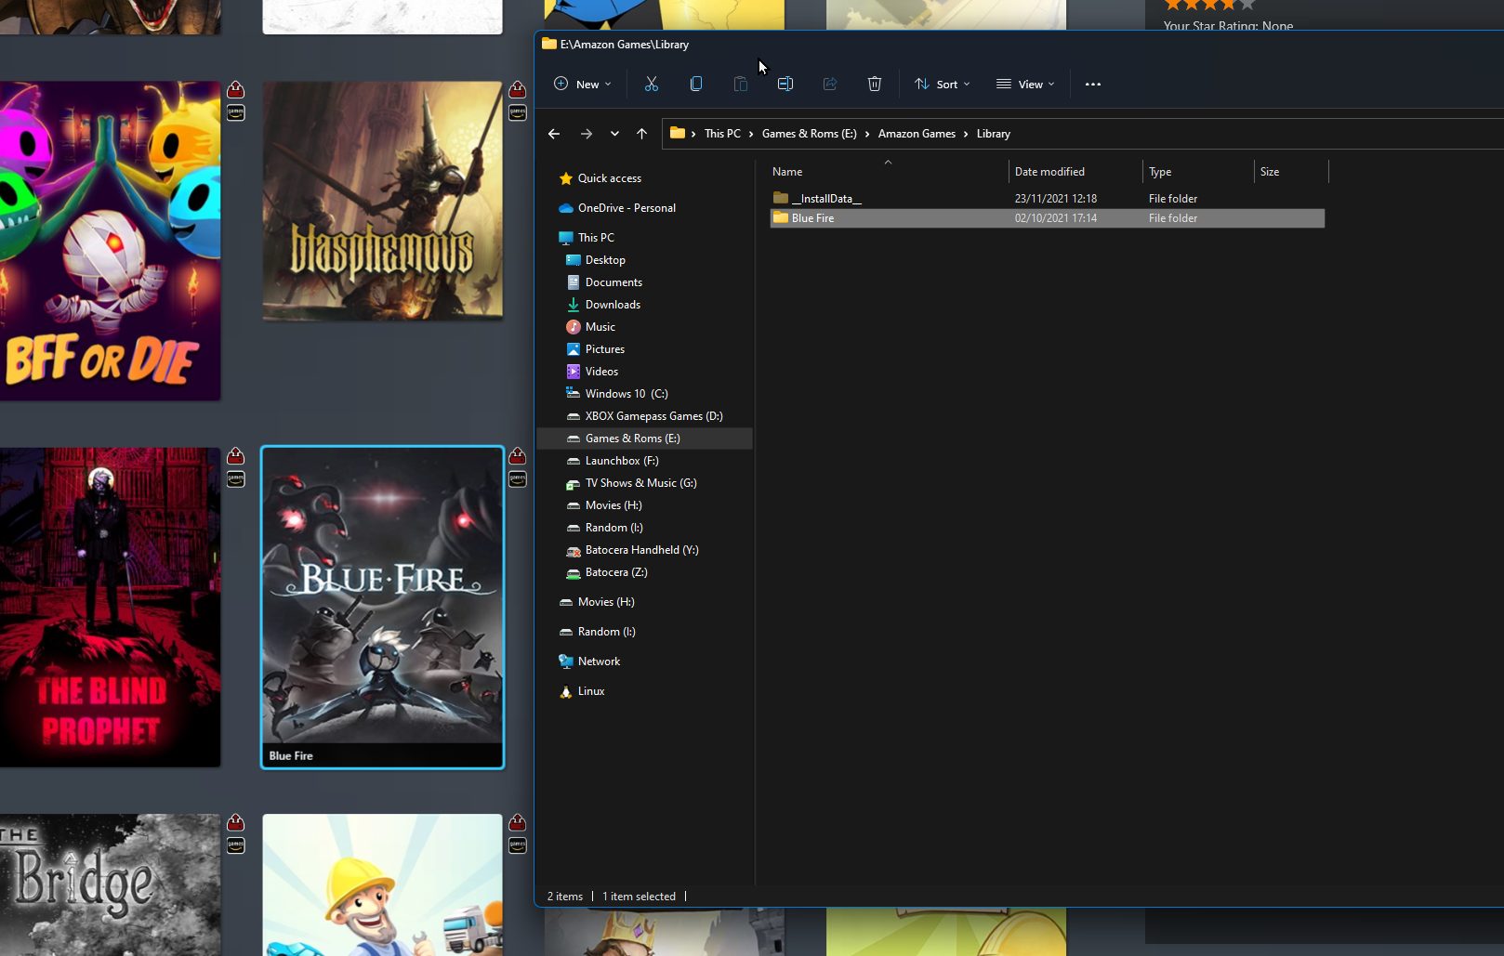Open Videos in navigation pane
This screenshot has width=1504, height=956.
click(x=592, y=372)
